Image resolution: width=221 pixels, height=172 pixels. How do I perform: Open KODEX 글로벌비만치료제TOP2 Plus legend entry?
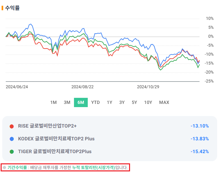pos(56,139)
